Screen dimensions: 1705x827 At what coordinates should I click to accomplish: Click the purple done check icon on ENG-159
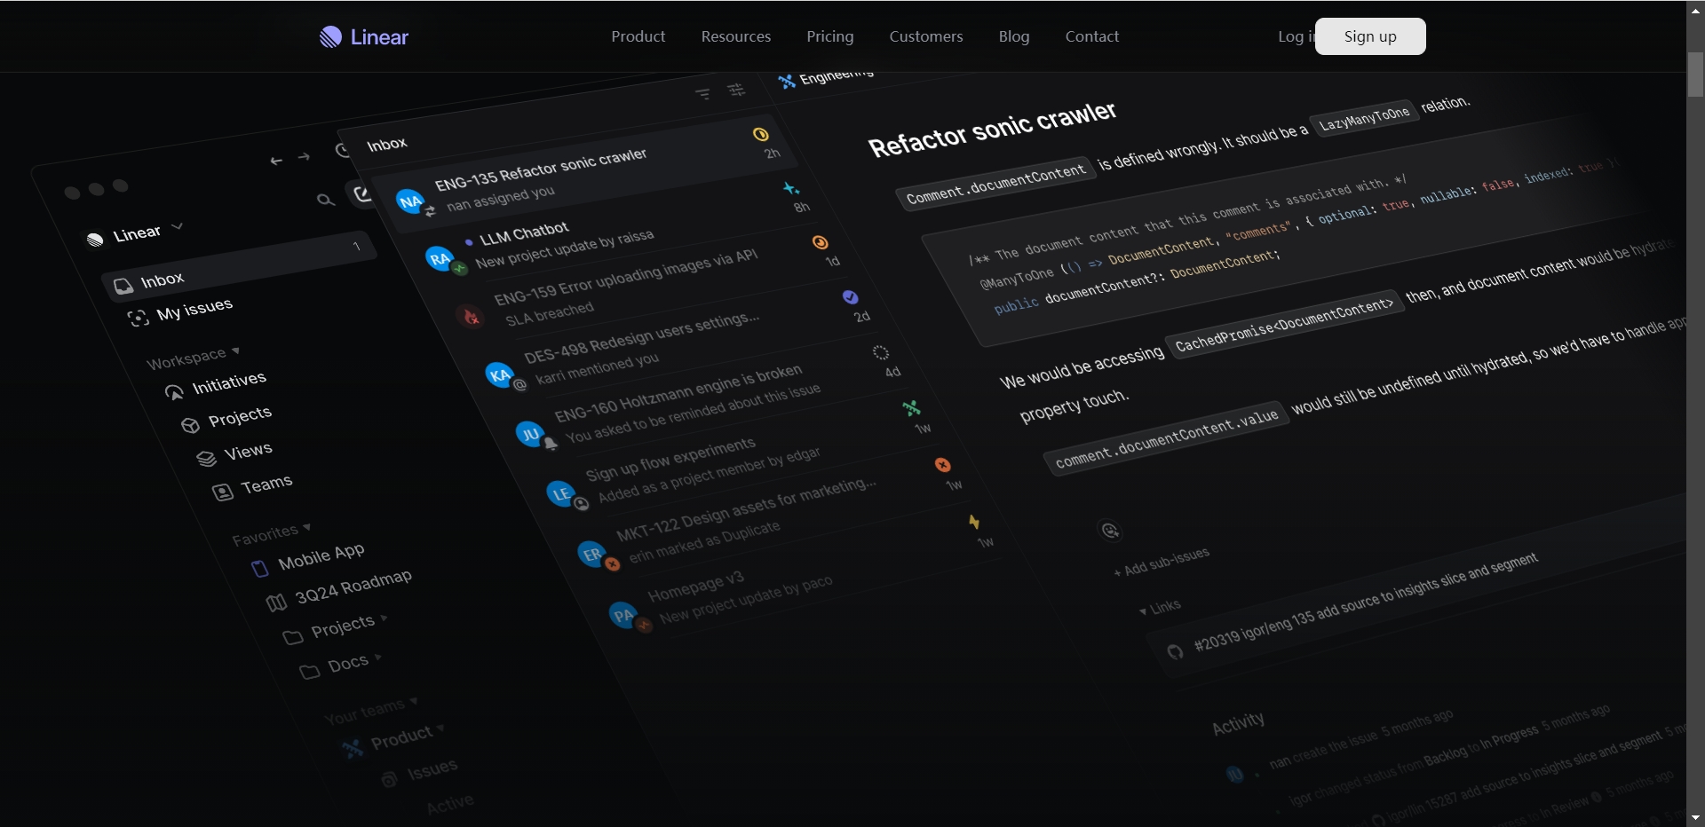coord(851,296)
